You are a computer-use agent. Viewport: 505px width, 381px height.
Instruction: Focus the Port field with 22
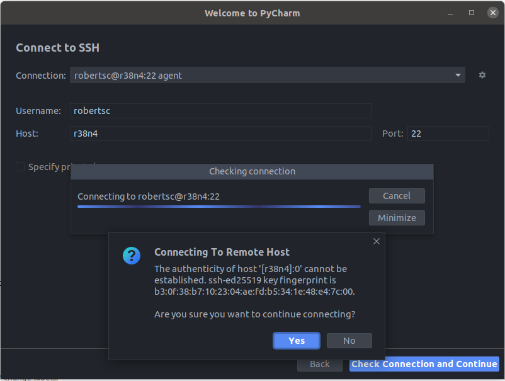(448, 134)
